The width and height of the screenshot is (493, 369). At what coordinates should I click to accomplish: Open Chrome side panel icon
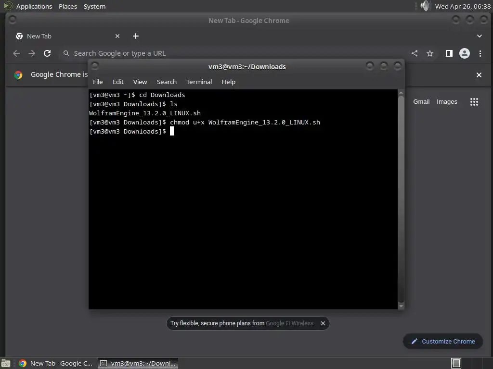click(x=449, y=53)
